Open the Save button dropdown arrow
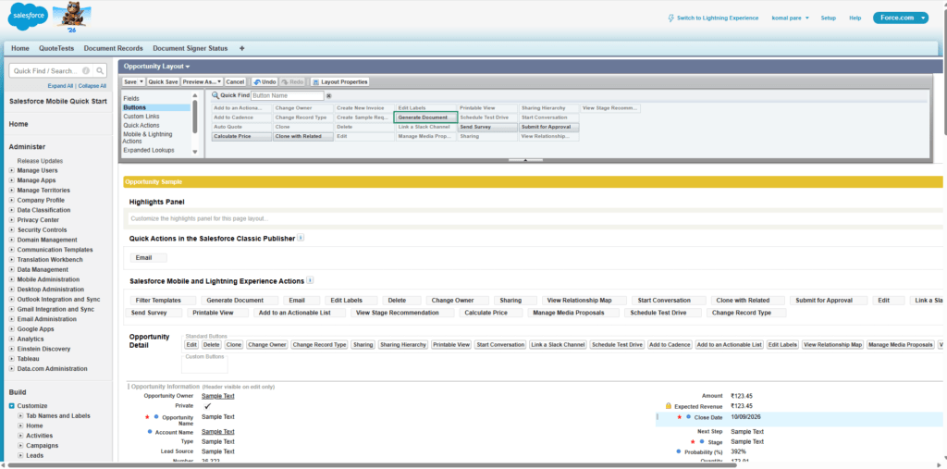The image size is (947, 469). coord(141,81)
